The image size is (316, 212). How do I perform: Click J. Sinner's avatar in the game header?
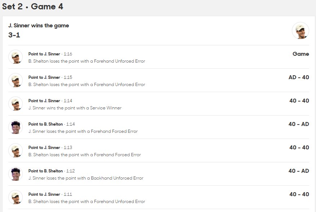[300, 31]
